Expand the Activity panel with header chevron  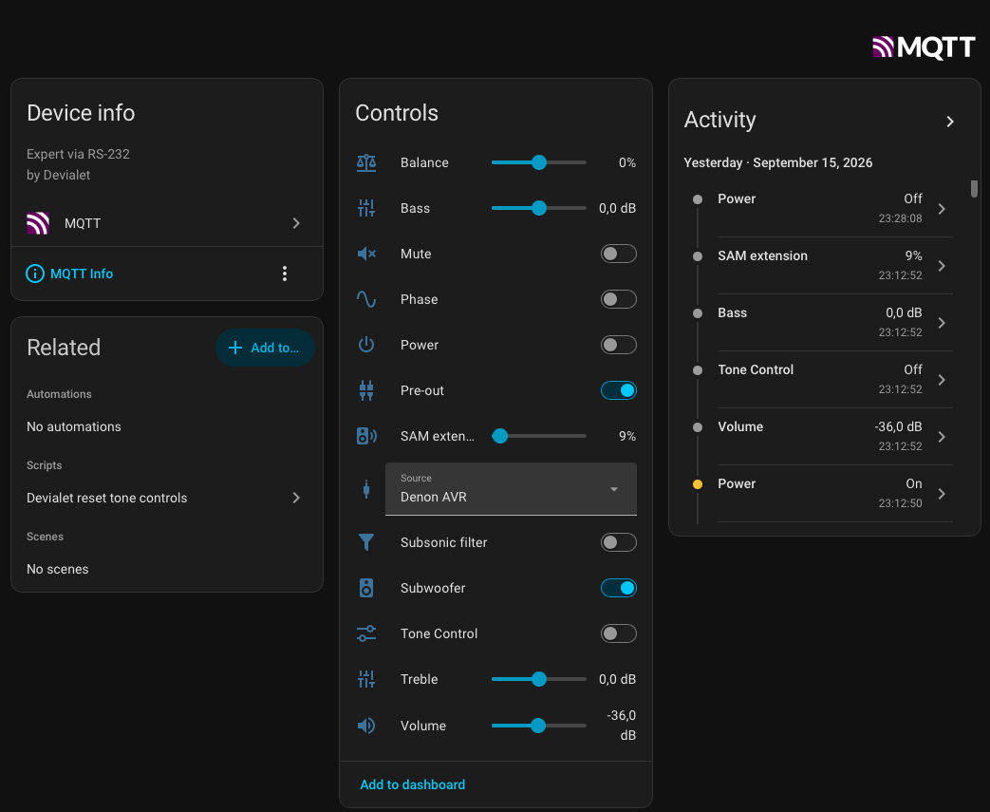(949, 122)
